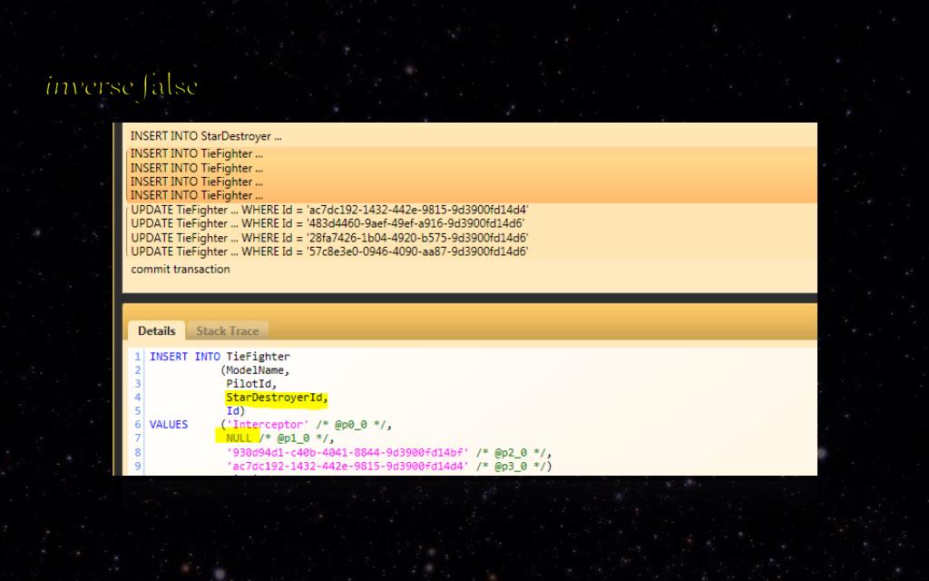This screenshot has height=581, width=929.
Task: Select the UPDATE TieFighter row with Id 28fa7426
Action: tap(469, 238)
